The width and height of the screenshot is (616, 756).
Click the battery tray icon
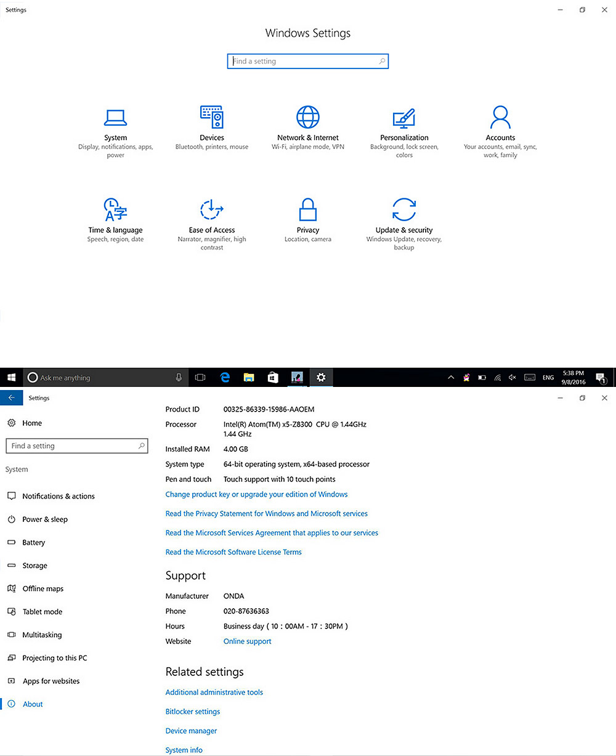[x=482, y=377]
